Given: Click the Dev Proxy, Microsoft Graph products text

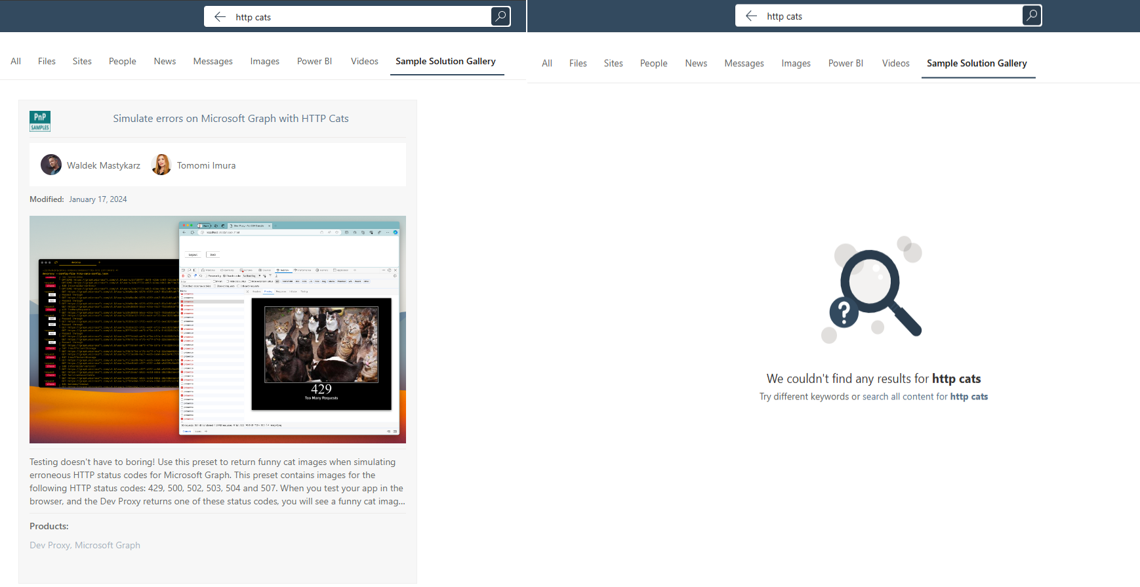Looking at the screenshot, I should (x=85, y=545).
